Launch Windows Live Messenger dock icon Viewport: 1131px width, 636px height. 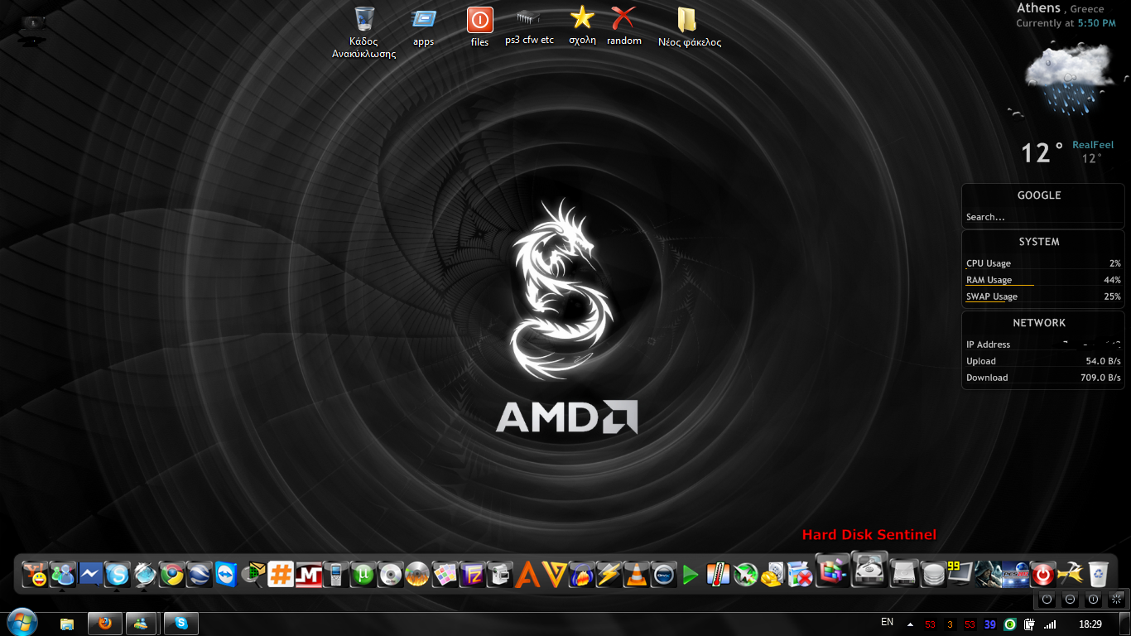tap(63, 574)
